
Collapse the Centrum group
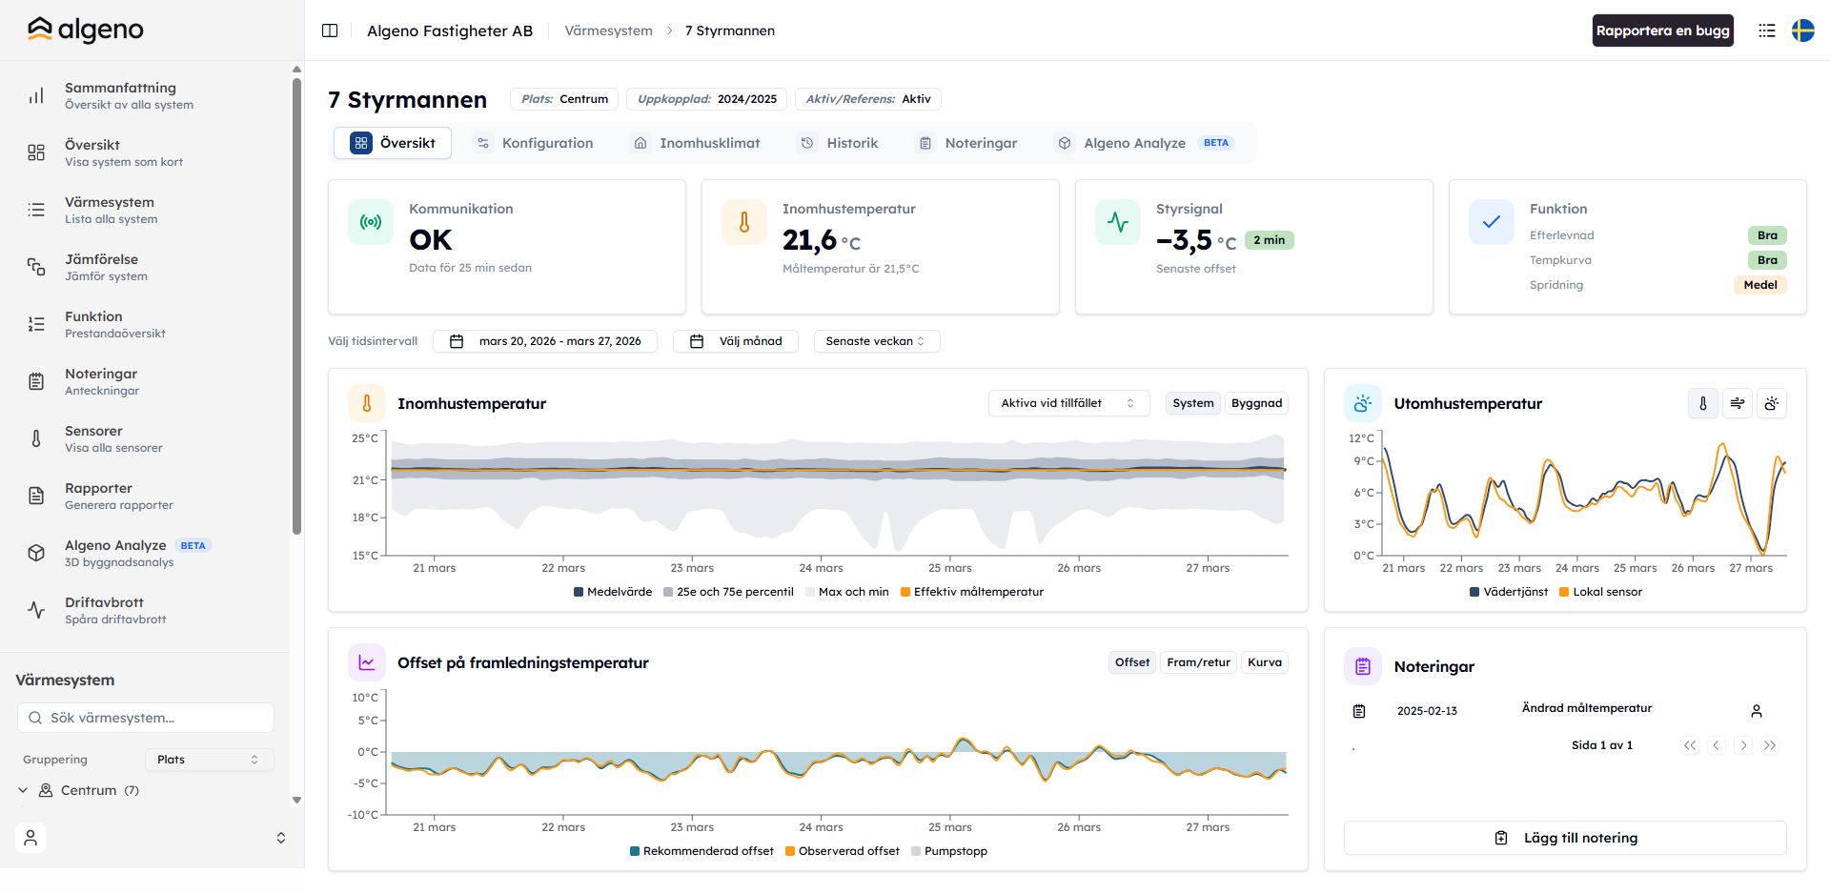point(23,790)
